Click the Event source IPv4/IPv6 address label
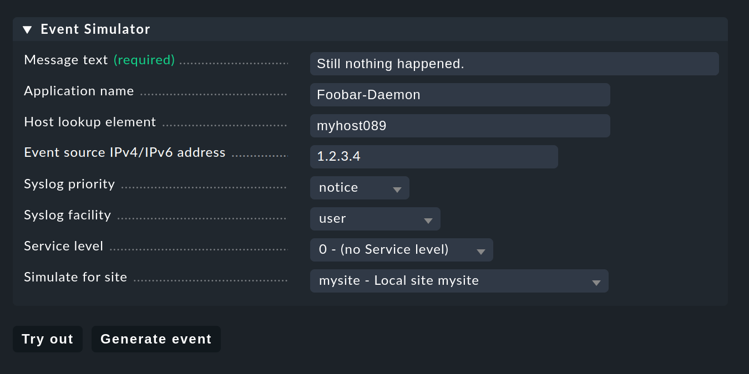 pyautogui.click(x=125, y=152)
